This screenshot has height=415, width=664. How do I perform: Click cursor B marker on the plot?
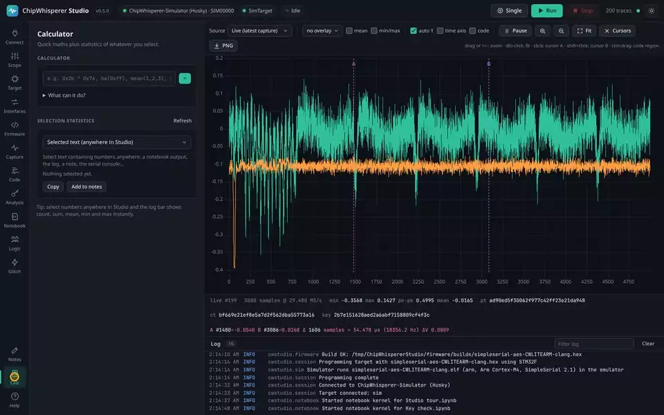(x=489, y=64)
